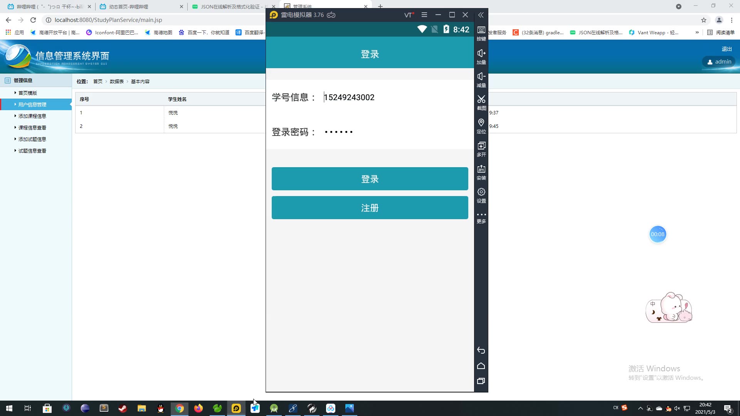Click the APK install (安装) icon
This screenshot has height=416, width=740.
click(x=481, y=172)
